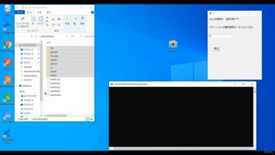Viewport: 275px width, 155px height.
Task: Click console window horizontal scrollbar
Action: (181, 149)
